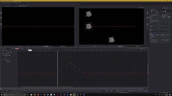Viewport: 172px width, 96px height.
Task: Click the Aspect slider handle
Action: pos(158,28)
